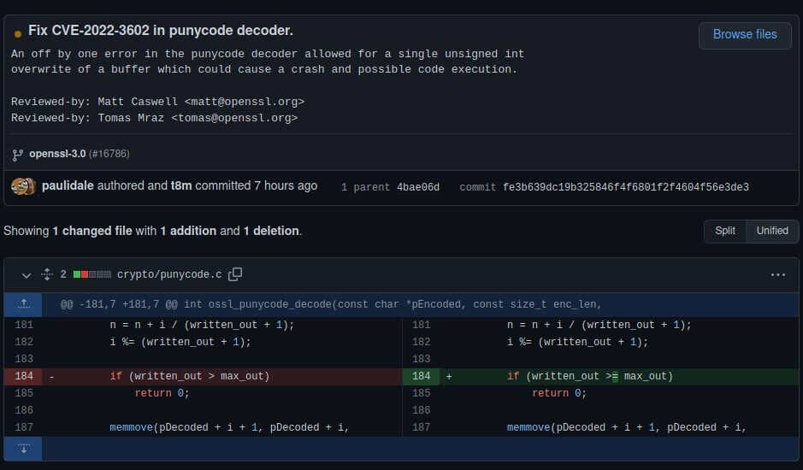Click paulidale's avatar image
The width and height of the screenshot is (803, 470).
pos(19,186)
